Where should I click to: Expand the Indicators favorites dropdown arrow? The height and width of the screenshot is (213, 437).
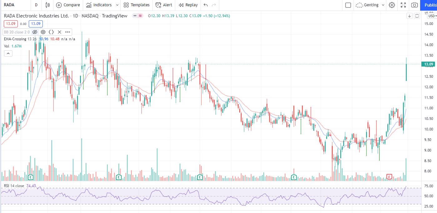[117, 5]
